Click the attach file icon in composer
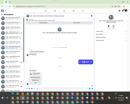Screen dimensions: 130x104 (x=29, y=88)
